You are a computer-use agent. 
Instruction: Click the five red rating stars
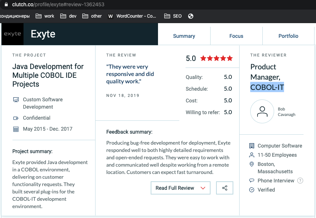[216, 58]
